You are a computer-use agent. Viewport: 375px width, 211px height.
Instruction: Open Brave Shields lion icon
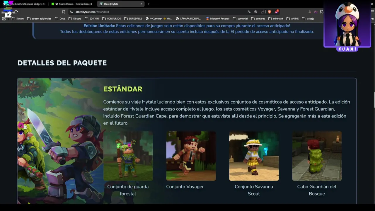coord(270,12)
